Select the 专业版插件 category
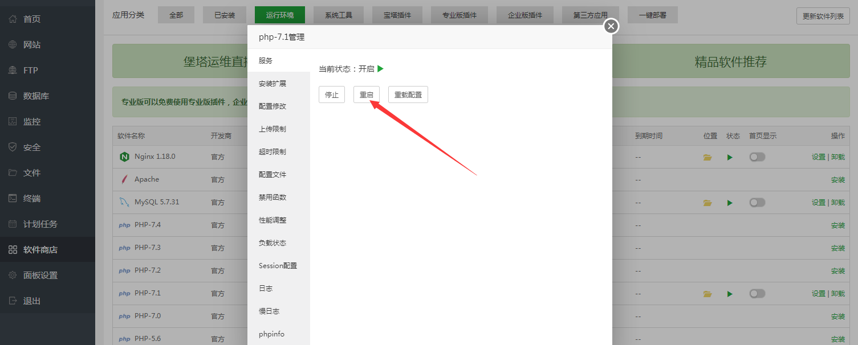This screenshot has width=858, height=345. click(460, 15)
